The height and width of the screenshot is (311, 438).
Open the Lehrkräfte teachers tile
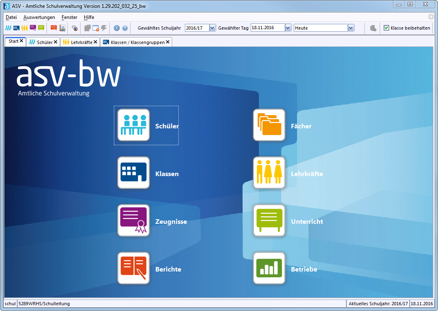[269, 173]
